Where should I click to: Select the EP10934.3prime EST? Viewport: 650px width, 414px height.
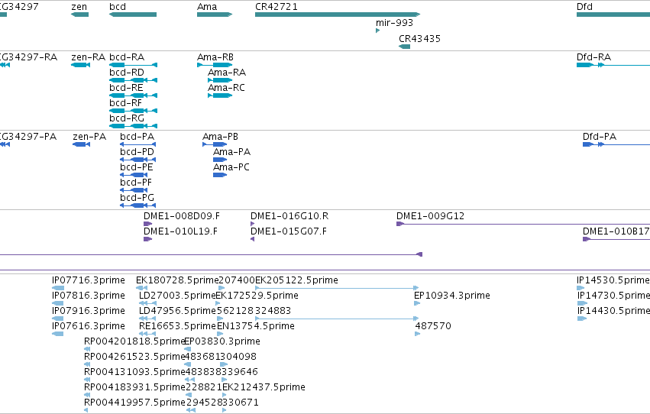[x=417, y=303]
